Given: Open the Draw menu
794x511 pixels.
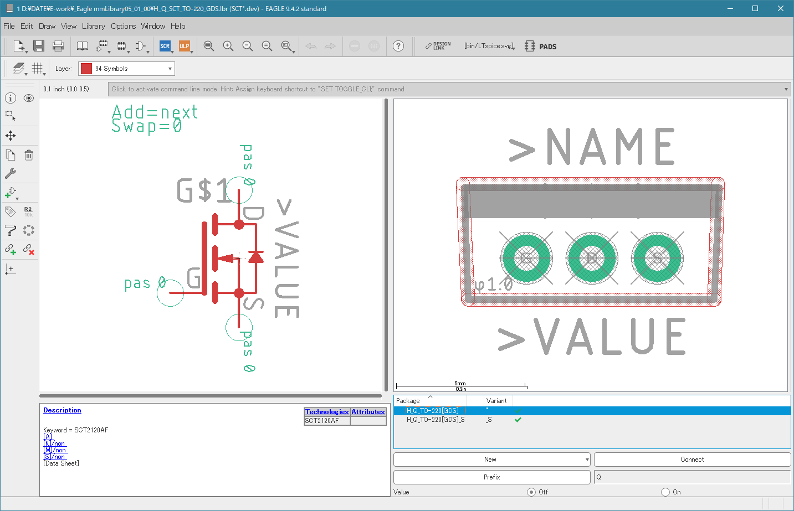Looking at the screenshot, I should (47, 26).
